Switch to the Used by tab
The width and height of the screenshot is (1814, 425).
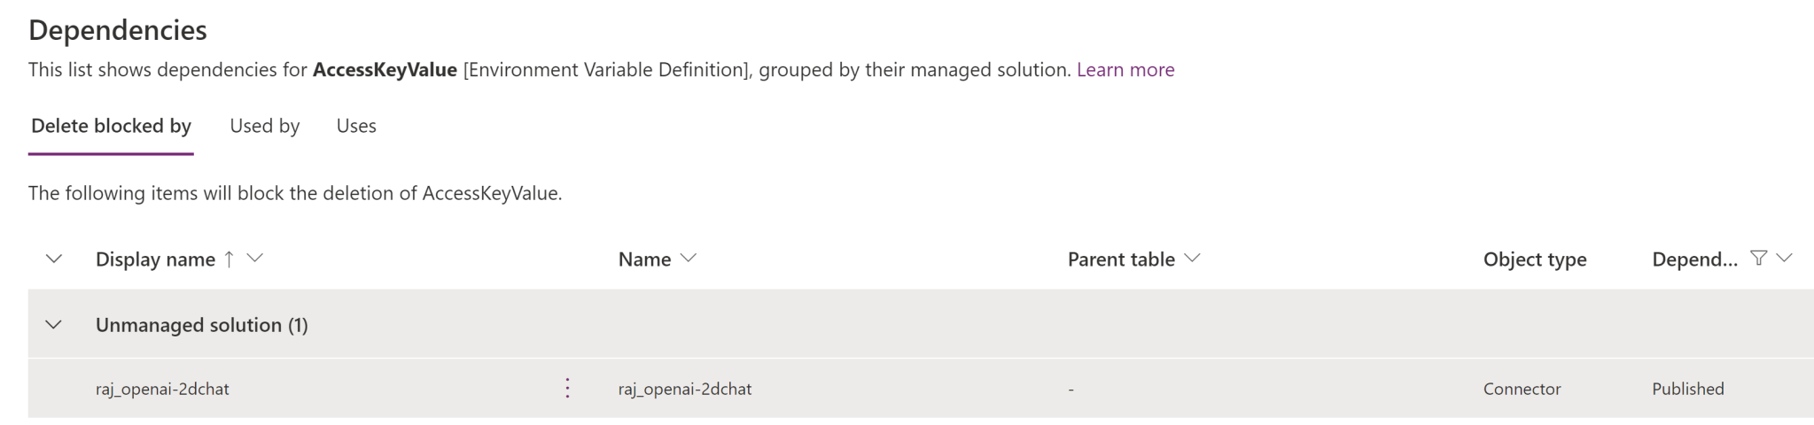pyautogui.click(x=264, y=126)
